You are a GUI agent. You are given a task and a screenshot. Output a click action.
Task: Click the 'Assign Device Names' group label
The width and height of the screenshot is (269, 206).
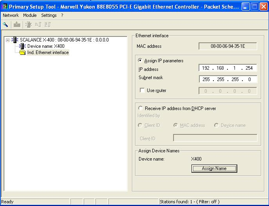[159, 151]
